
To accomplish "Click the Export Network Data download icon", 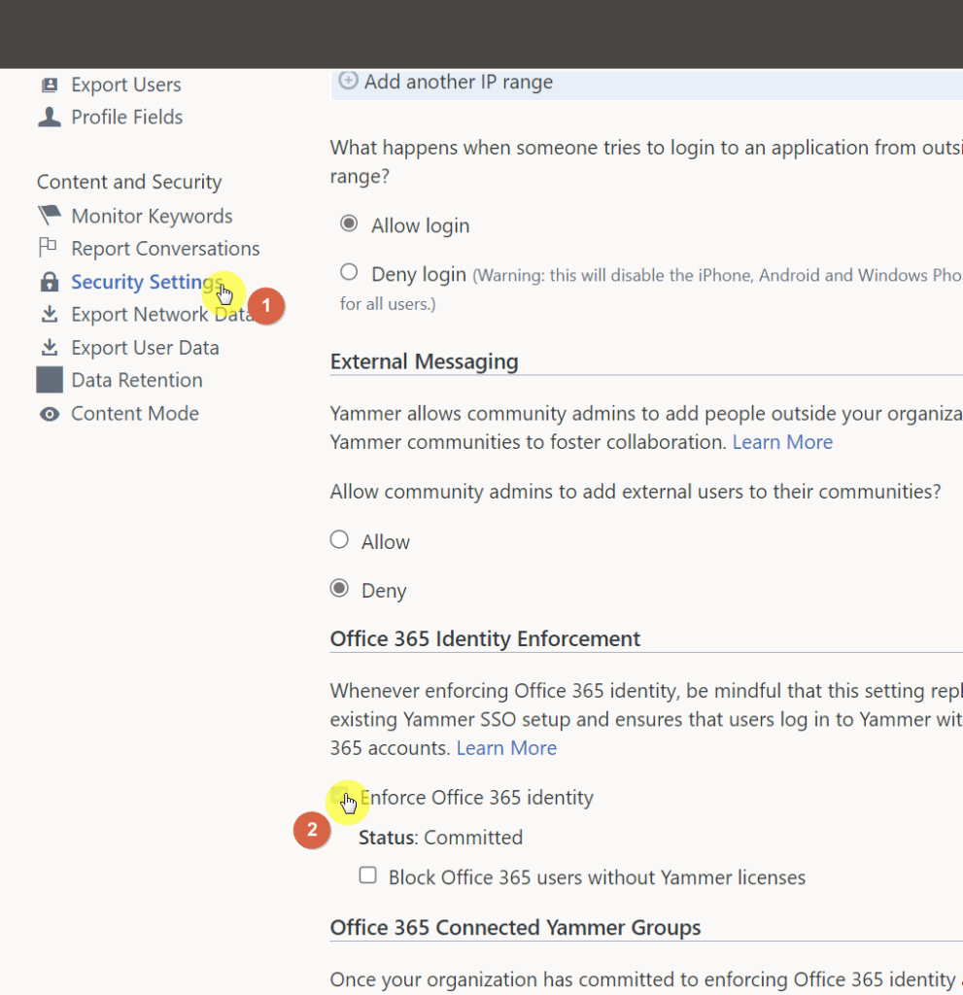I will (x=50, y=314).
